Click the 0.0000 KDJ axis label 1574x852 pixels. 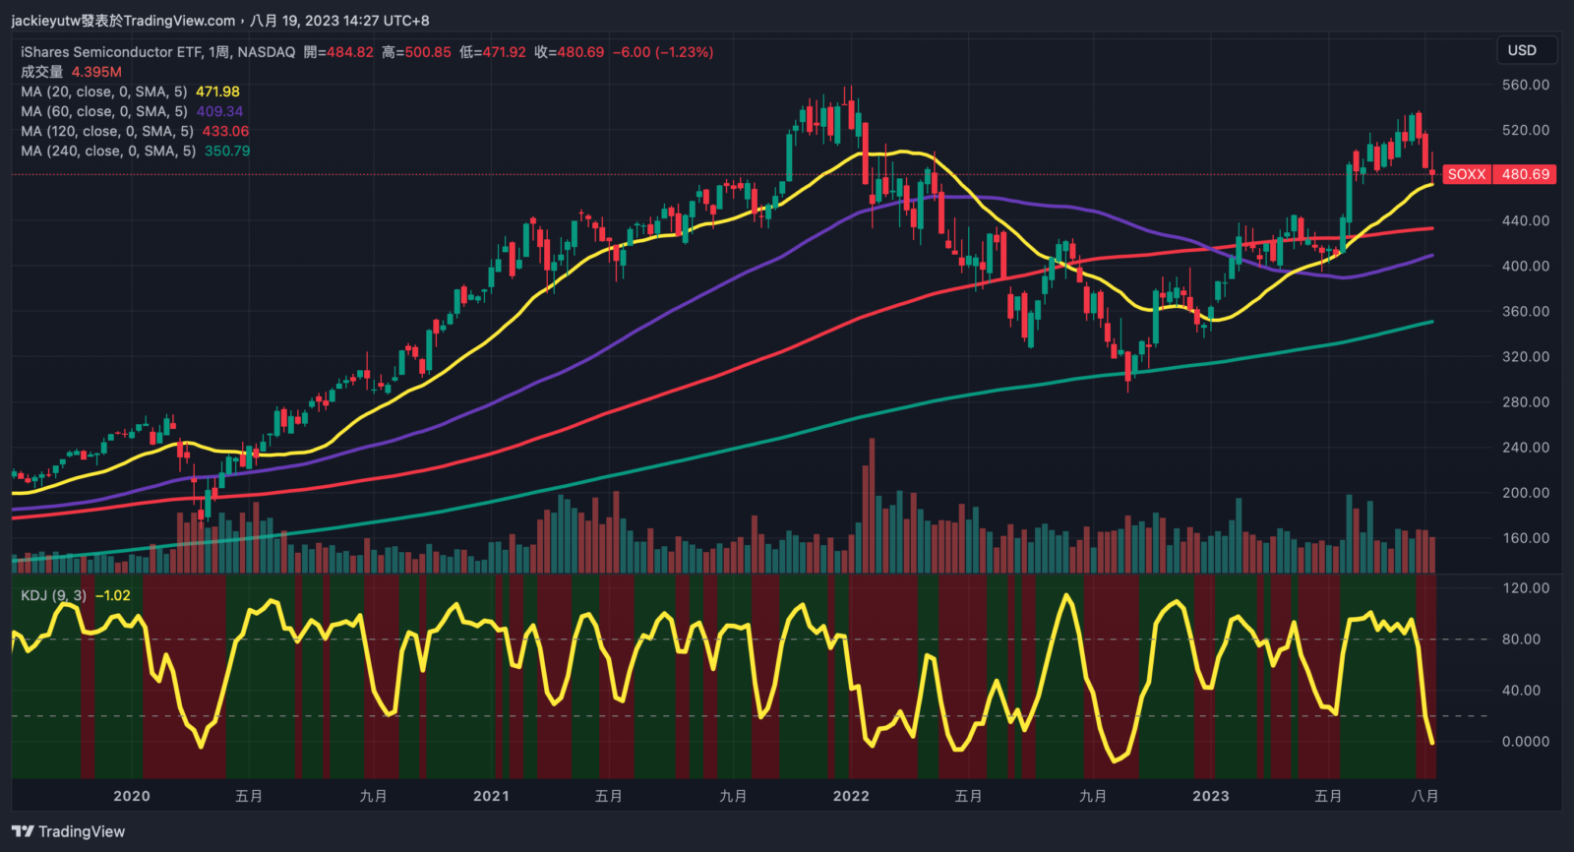(1525, 741)
